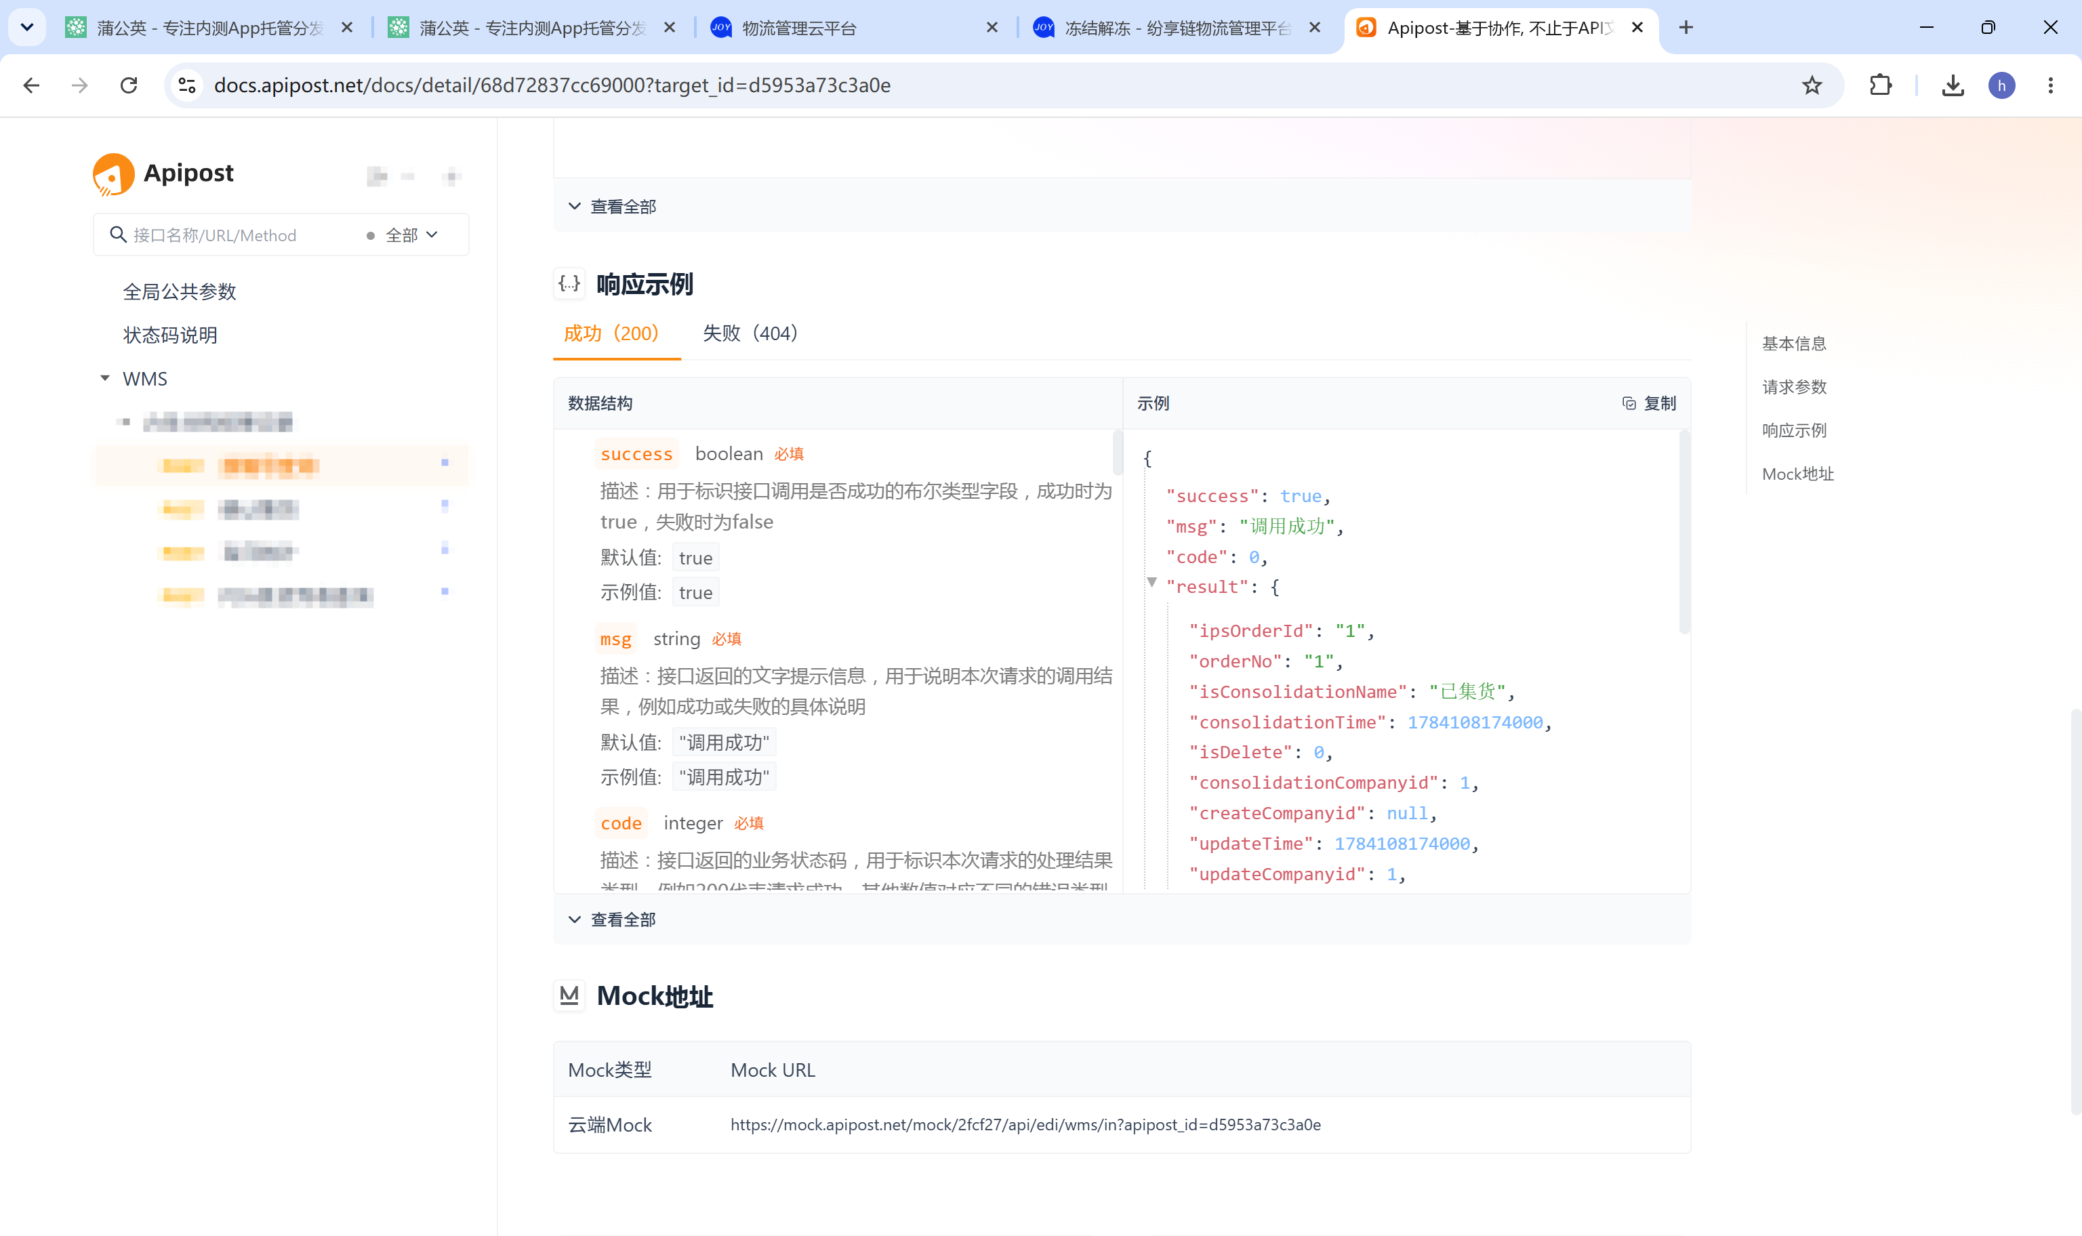Restore down the browser window
The height and width of the screenshot is (1236, 2082).
[x=1988, y=28]
